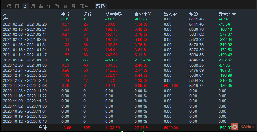Viewport: 257px width, 132px height.
Task: Click the 6030.78 balance value
Action: coord(196,29)
